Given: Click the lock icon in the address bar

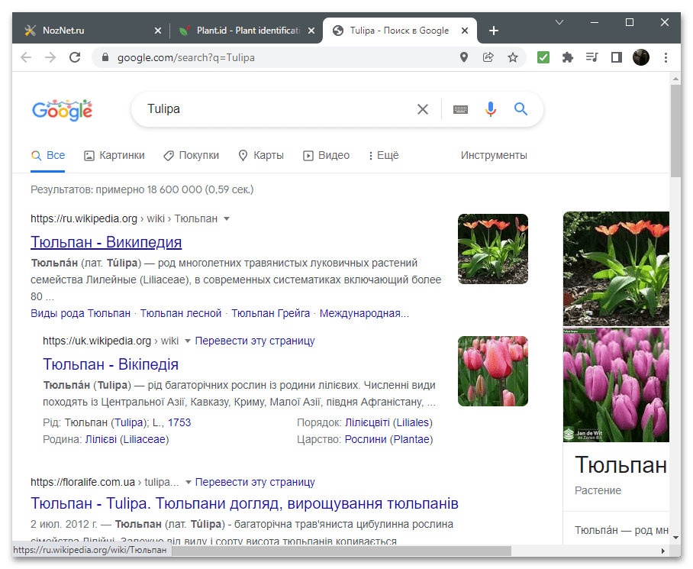Looking at the screenshot, I should (105, 57).
